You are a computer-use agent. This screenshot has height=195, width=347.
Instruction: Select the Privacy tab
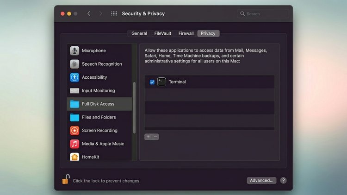coord(208,33)
